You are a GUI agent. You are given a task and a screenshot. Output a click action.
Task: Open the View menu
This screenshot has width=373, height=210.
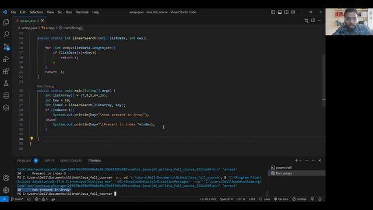[x=50, y=12]
